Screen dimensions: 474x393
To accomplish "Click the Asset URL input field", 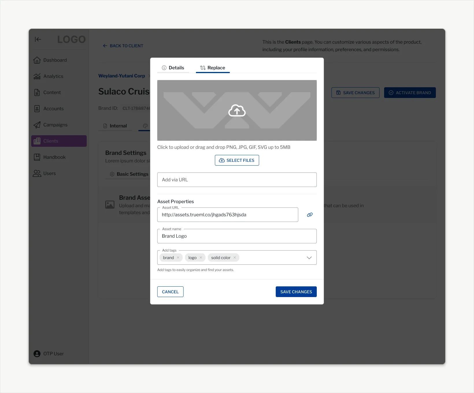I will 228,215.
